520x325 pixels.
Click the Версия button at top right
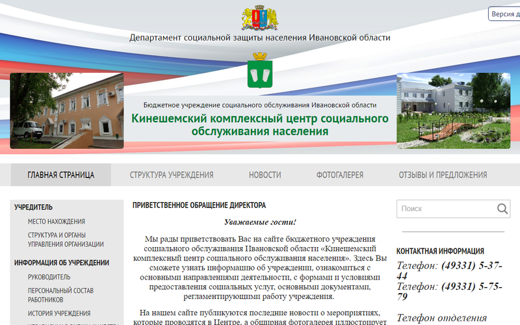point(504,14)
